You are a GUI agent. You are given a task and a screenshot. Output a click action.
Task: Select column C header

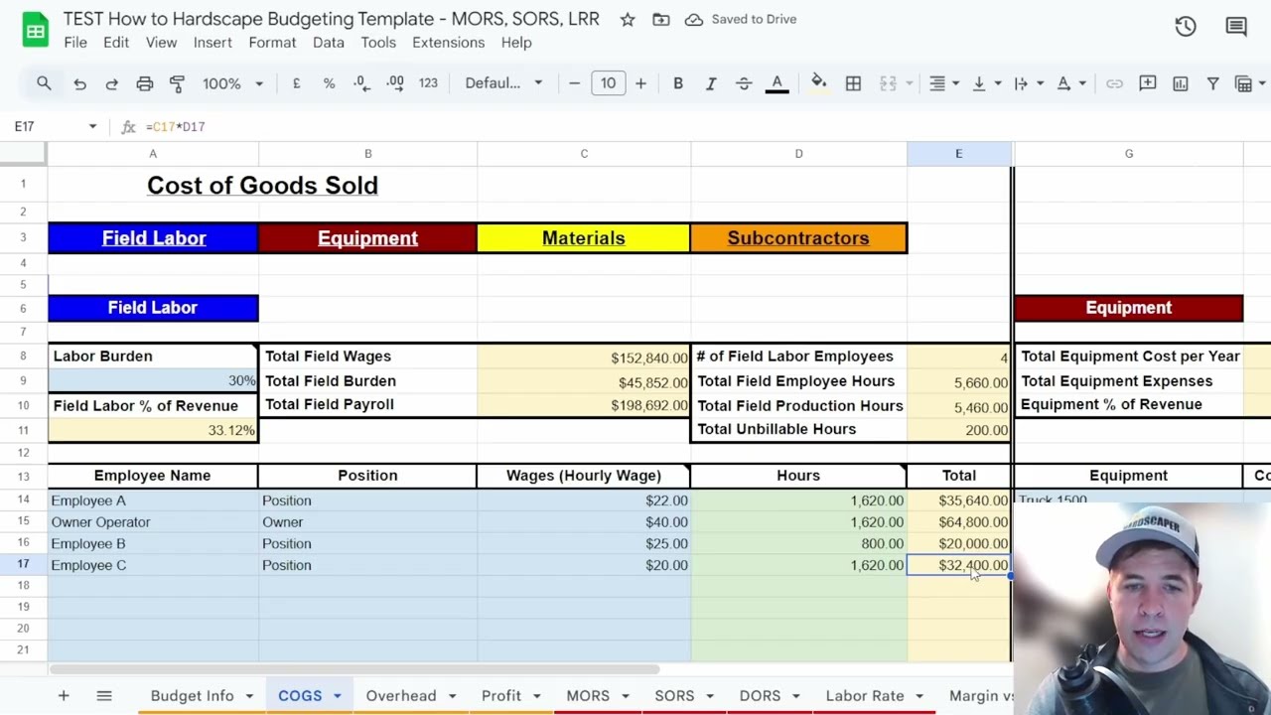click(584, 154)
